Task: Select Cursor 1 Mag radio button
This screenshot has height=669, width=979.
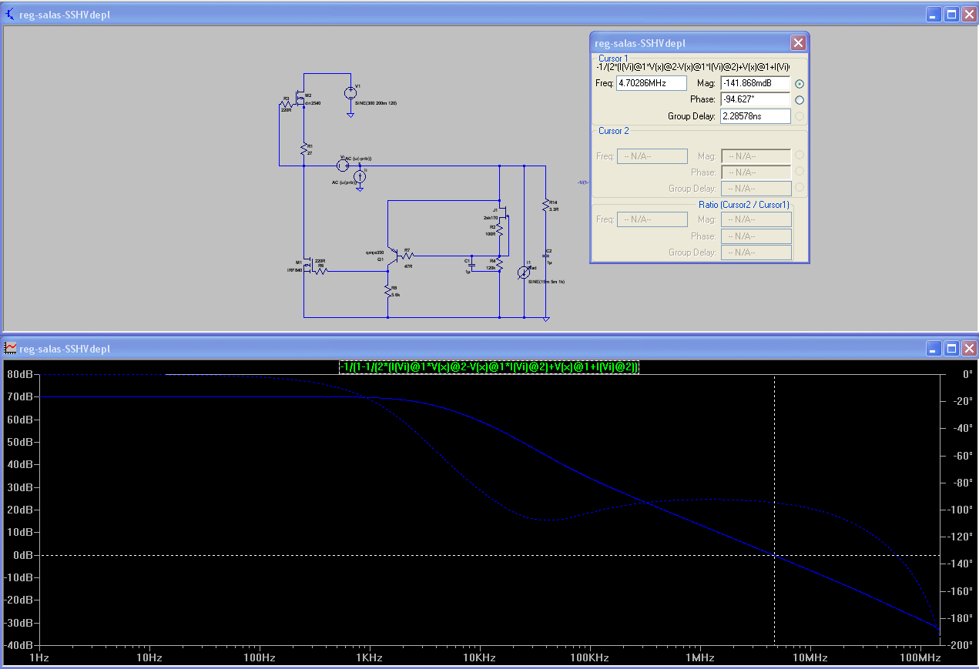Action: (800, 84)
